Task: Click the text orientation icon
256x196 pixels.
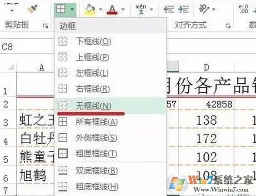Action: click(x=204, y=9)
